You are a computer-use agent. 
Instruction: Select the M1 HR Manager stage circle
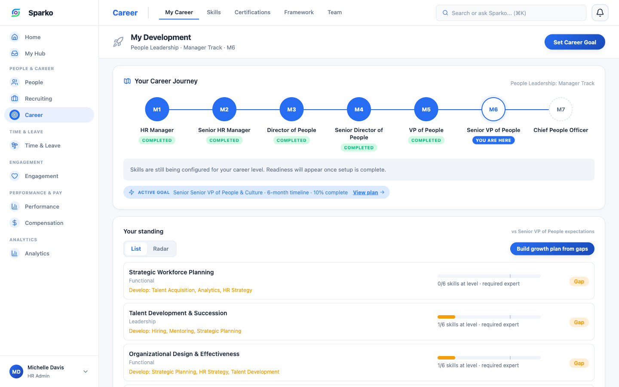coord(157,110)
